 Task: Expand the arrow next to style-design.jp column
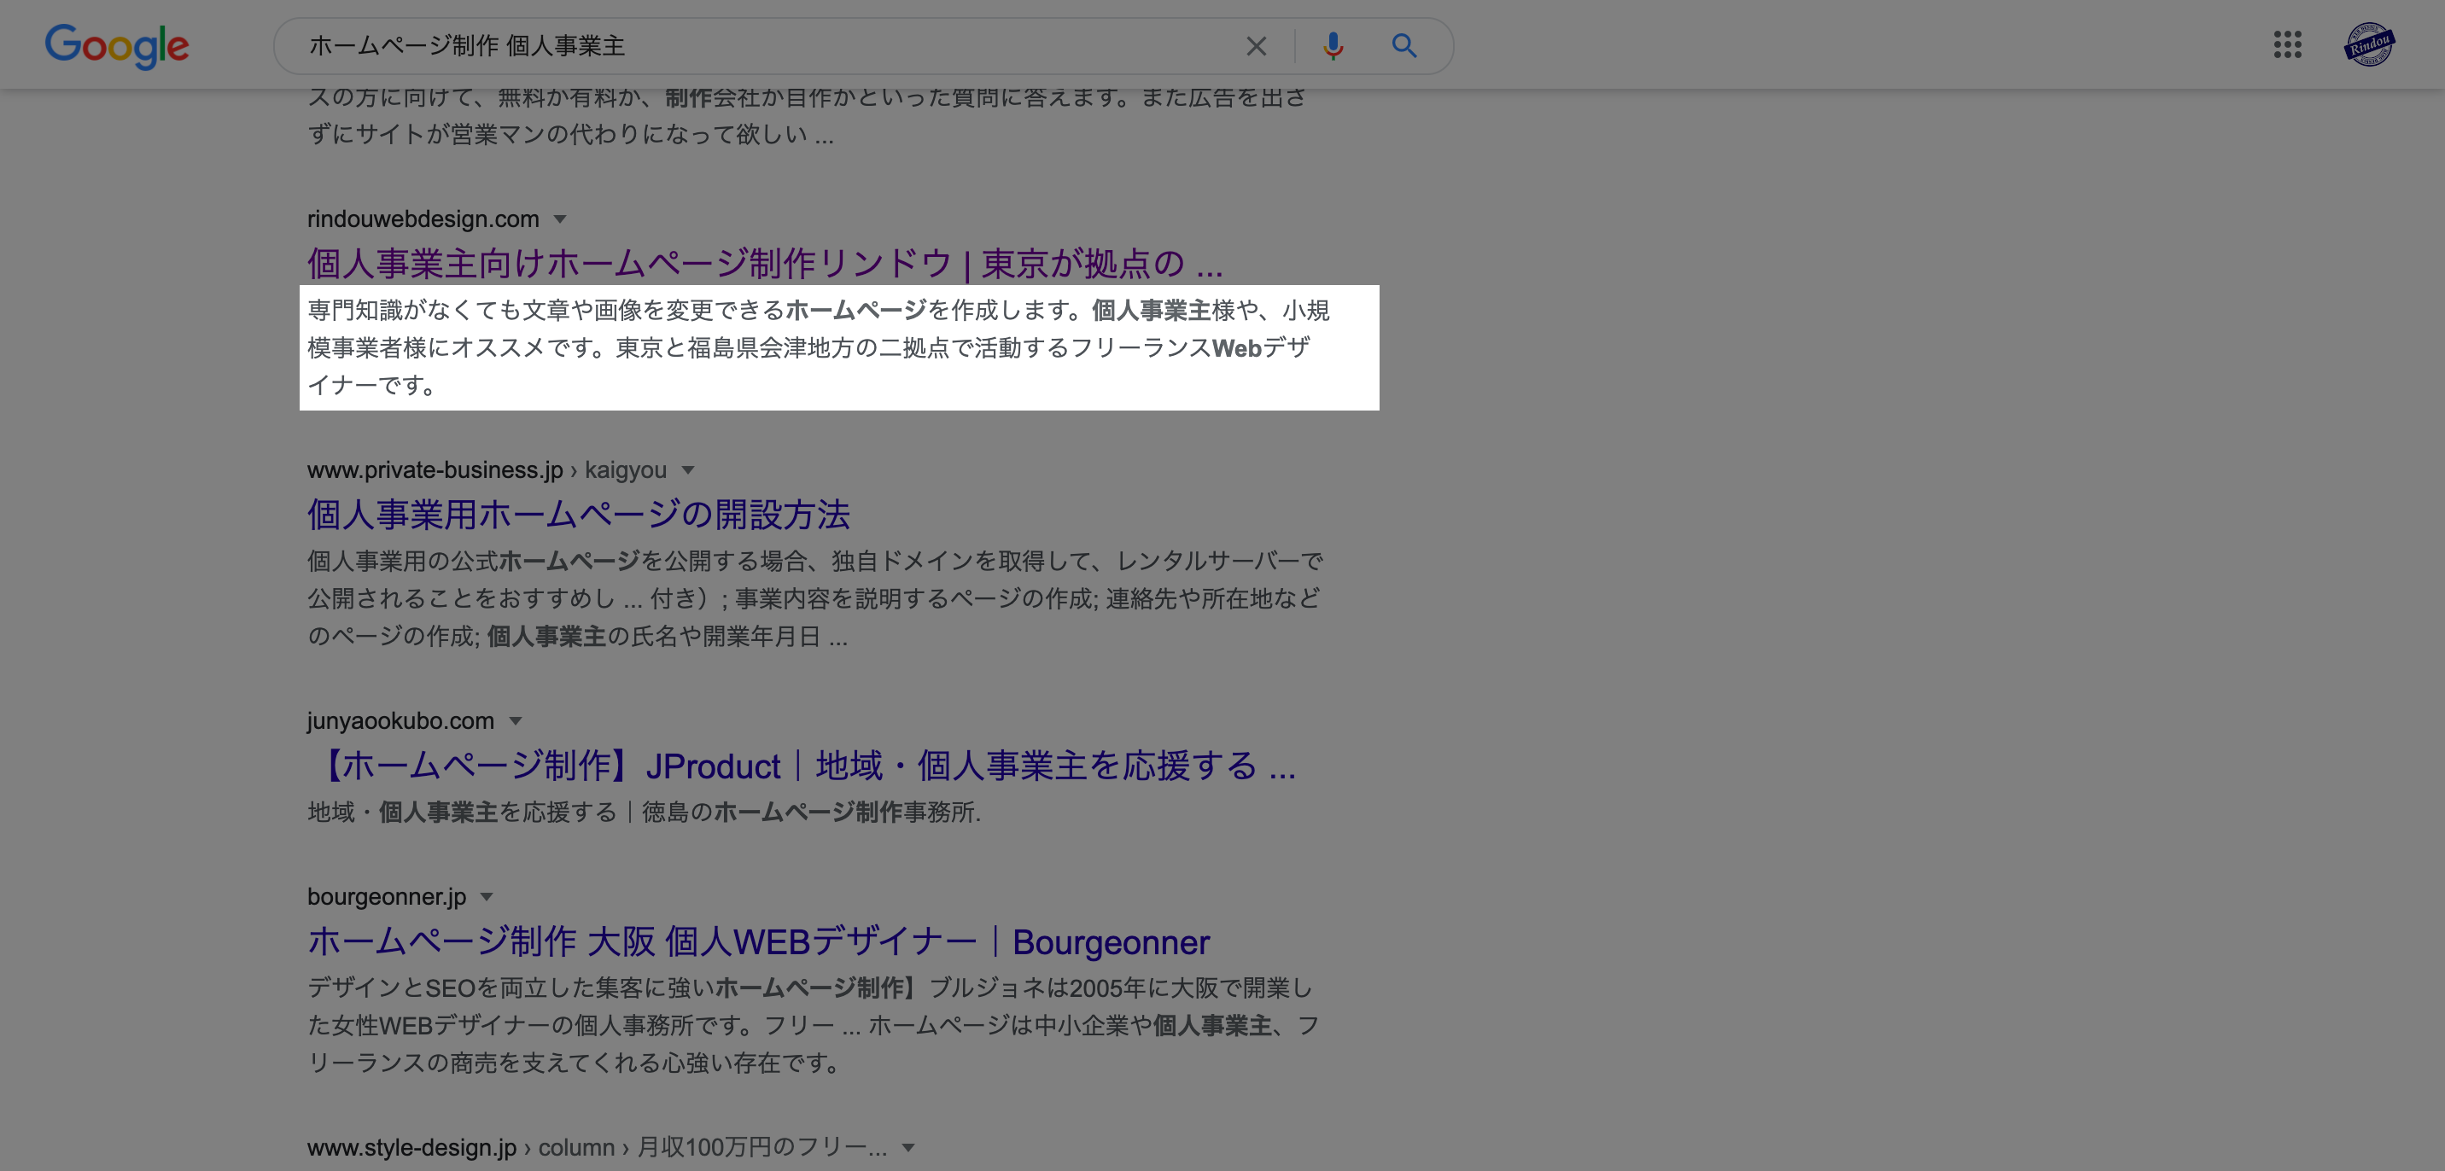pos(908,1148)
